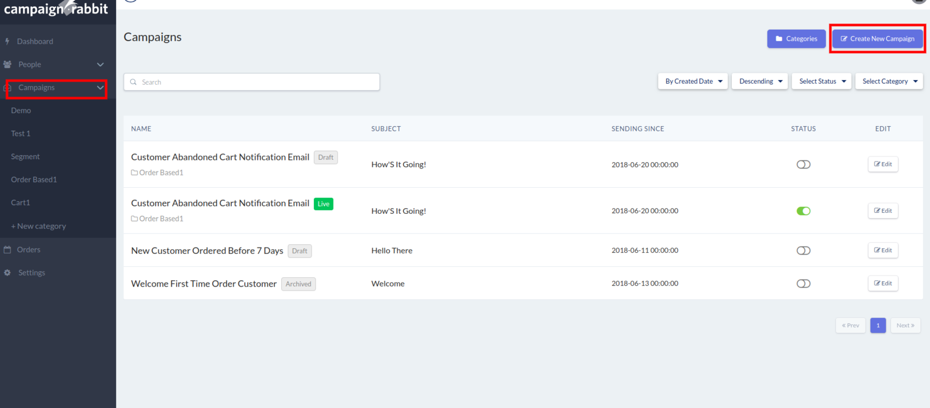Viewport: 930px width, 408px height.
Task: Click 'New Customer Ordered Before 7 Days' name
Action: pyautogui.click(x=207, y=250)
